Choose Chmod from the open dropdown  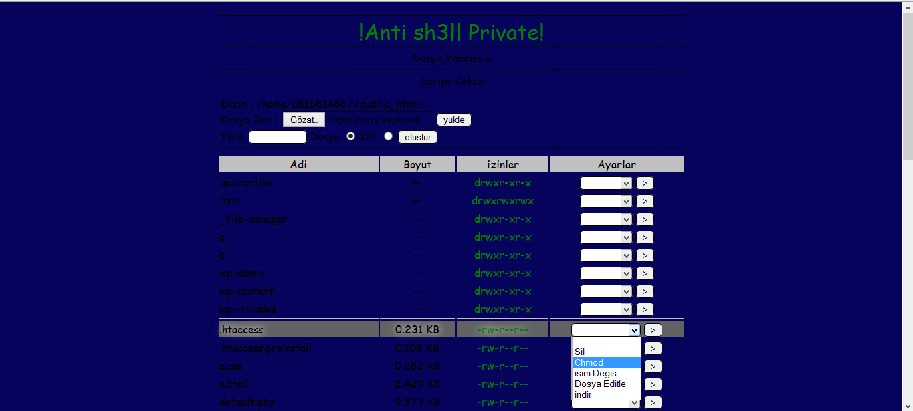pyautogui.click(x=606, y=362)
